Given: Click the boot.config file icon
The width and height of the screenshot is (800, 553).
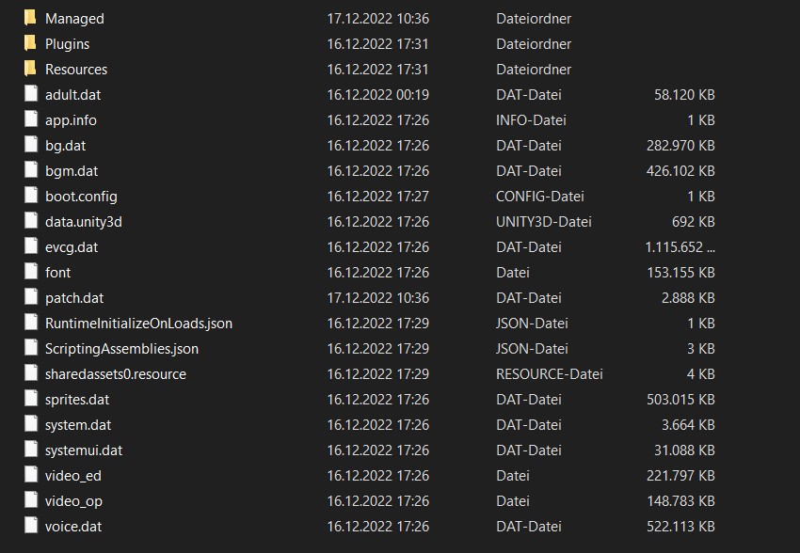Looking at the screenshot, I should 30,196.
